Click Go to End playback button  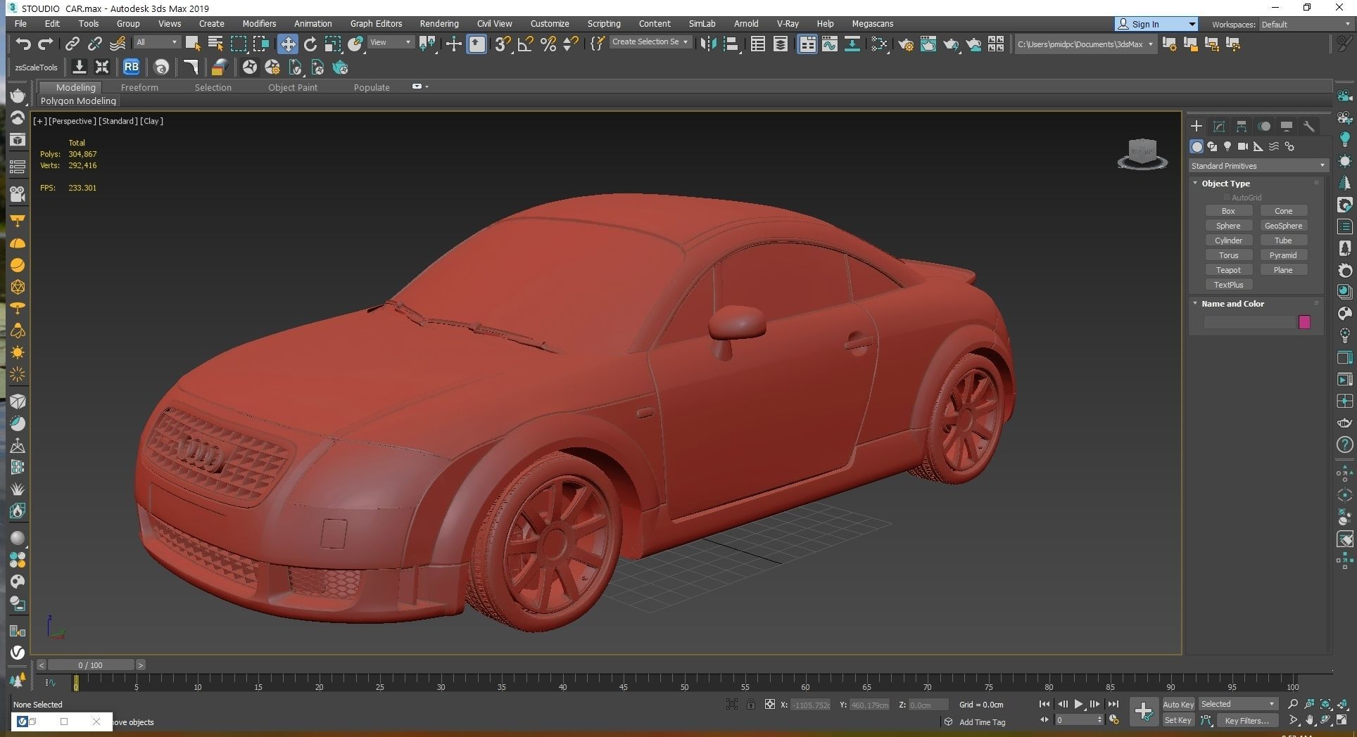point(1113,704)
